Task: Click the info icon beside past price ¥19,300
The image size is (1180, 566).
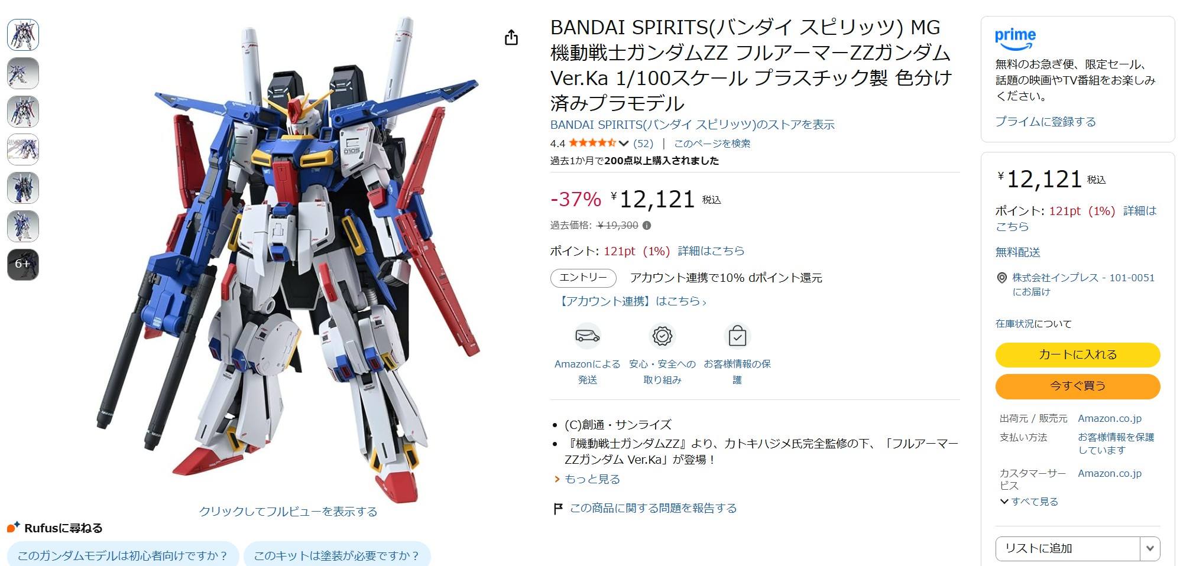Action: [x=647, y=225]
